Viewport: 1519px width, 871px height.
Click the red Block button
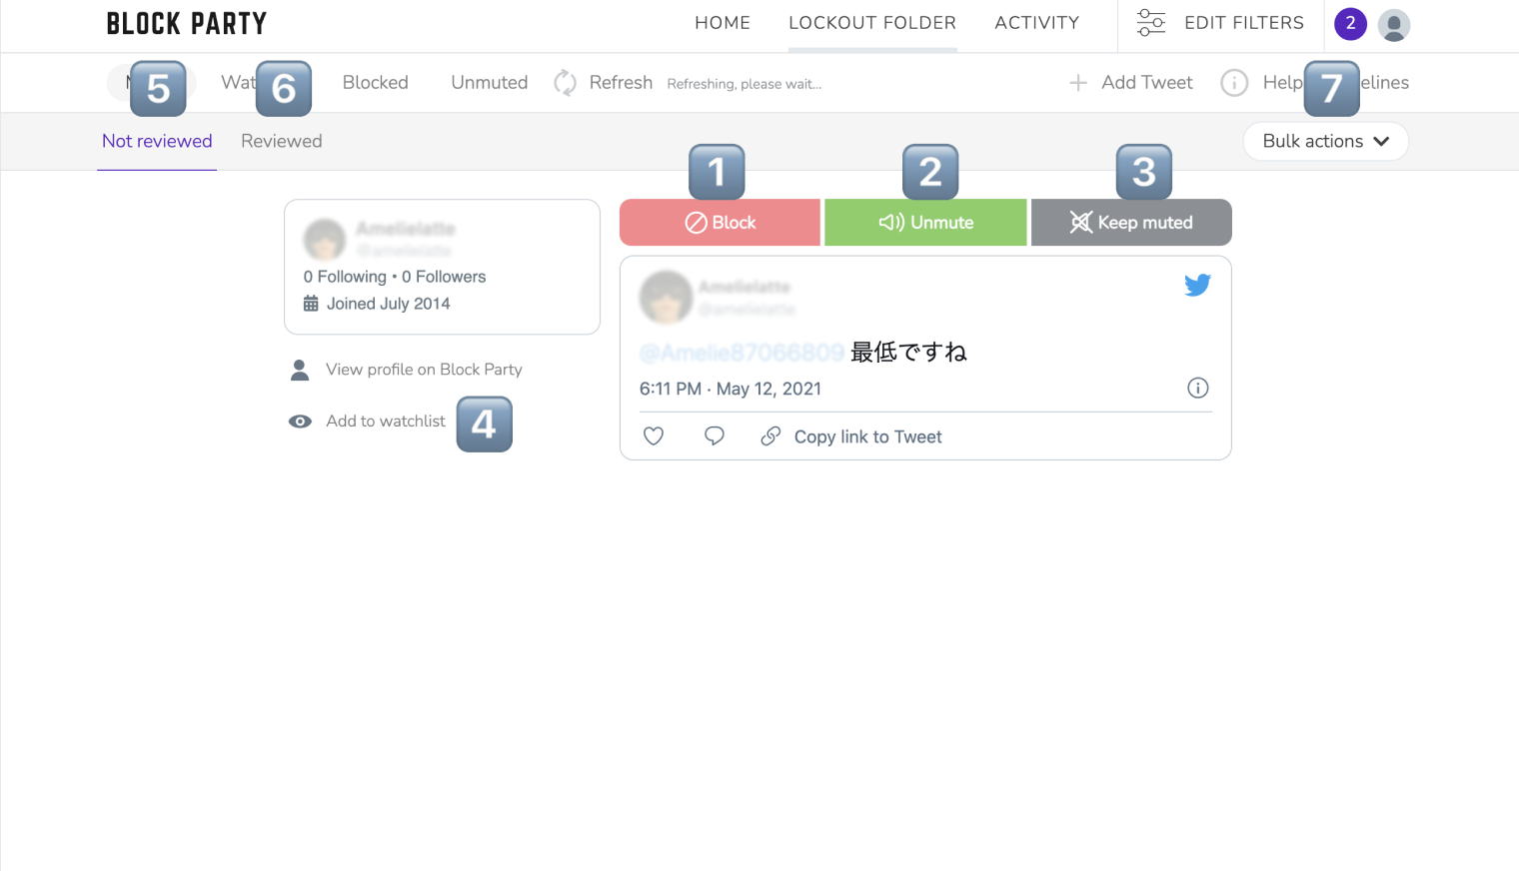[720, 222]
